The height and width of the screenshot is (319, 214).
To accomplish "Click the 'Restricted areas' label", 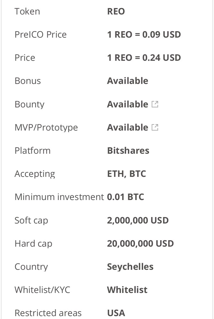I will [48, 313].
